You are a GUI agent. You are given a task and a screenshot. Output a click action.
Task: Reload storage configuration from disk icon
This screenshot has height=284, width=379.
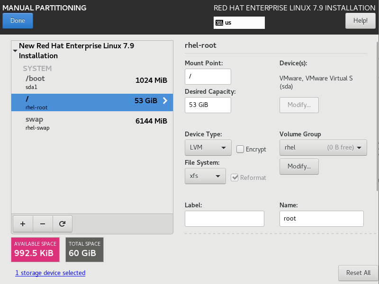[63, 224]
